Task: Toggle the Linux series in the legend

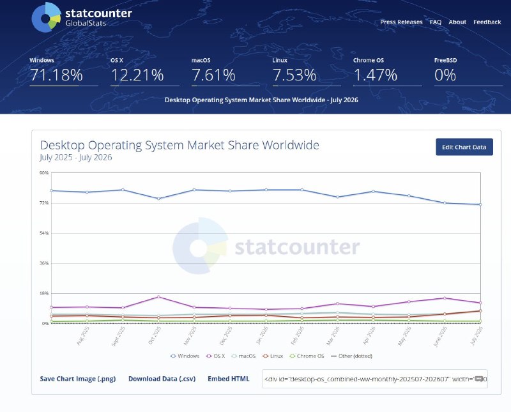Action: click(x=273, y=356)
